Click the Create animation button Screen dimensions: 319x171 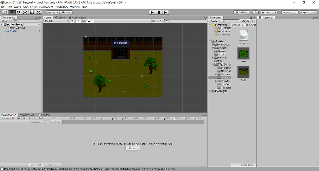pyautogui.click(x=133, y=148)
